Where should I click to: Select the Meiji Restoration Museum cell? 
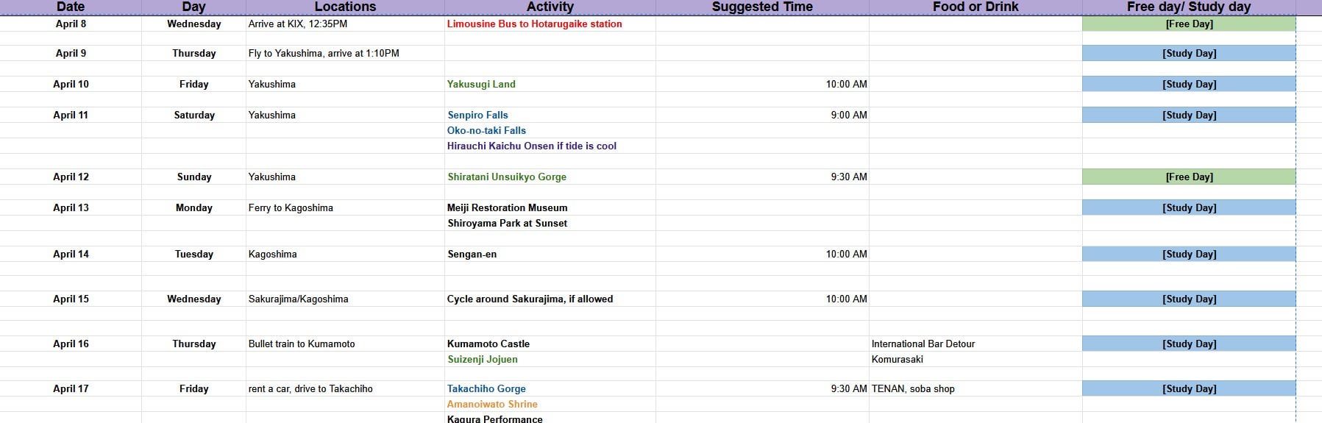tap(550, 207)
